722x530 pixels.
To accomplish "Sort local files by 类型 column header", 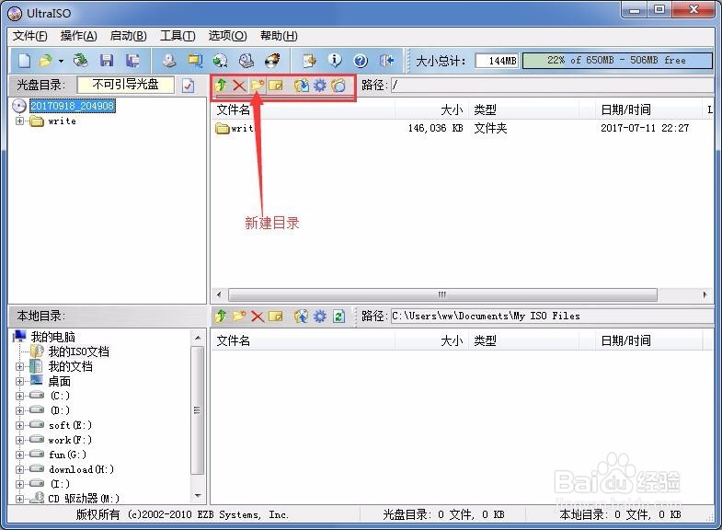I will pos(523,340).
